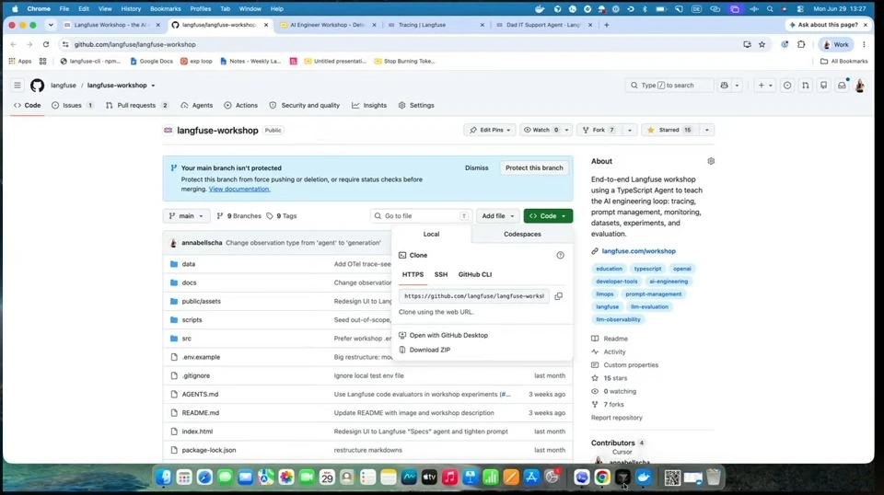Open the 9 Branches link

239,216
